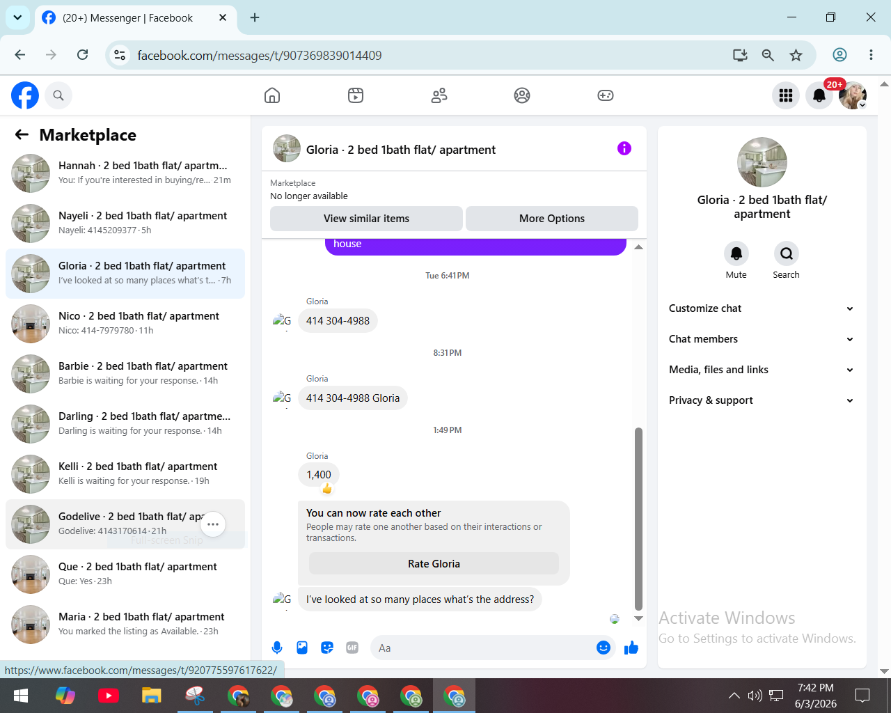Send a thumbs-up like
This screenshot has width=891, height=713.
tap(631, 648)
